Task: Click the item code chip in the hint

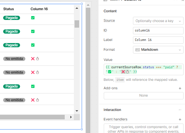Action: pyautogui.click(x=120, y=80)
